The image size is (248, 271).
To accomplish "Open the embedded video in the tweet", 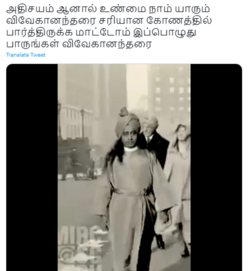I will coord(124,167).
